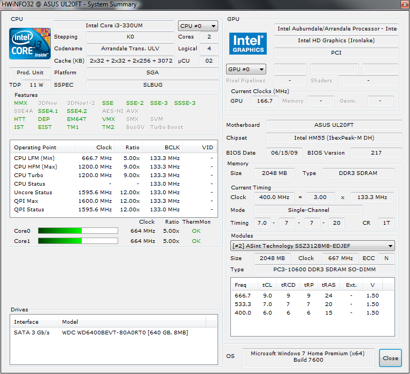Click the Core1 load bar

pyautogui.click(x=78, y=241)
